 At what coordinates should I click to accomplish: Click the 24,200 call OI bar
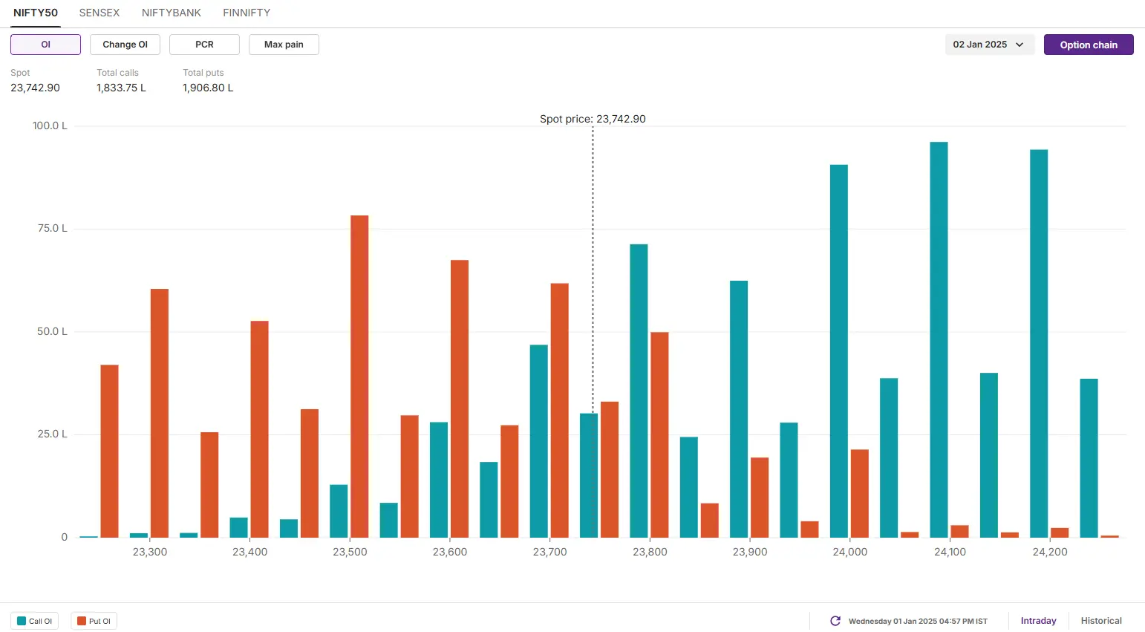click(x=1039, y=344)
